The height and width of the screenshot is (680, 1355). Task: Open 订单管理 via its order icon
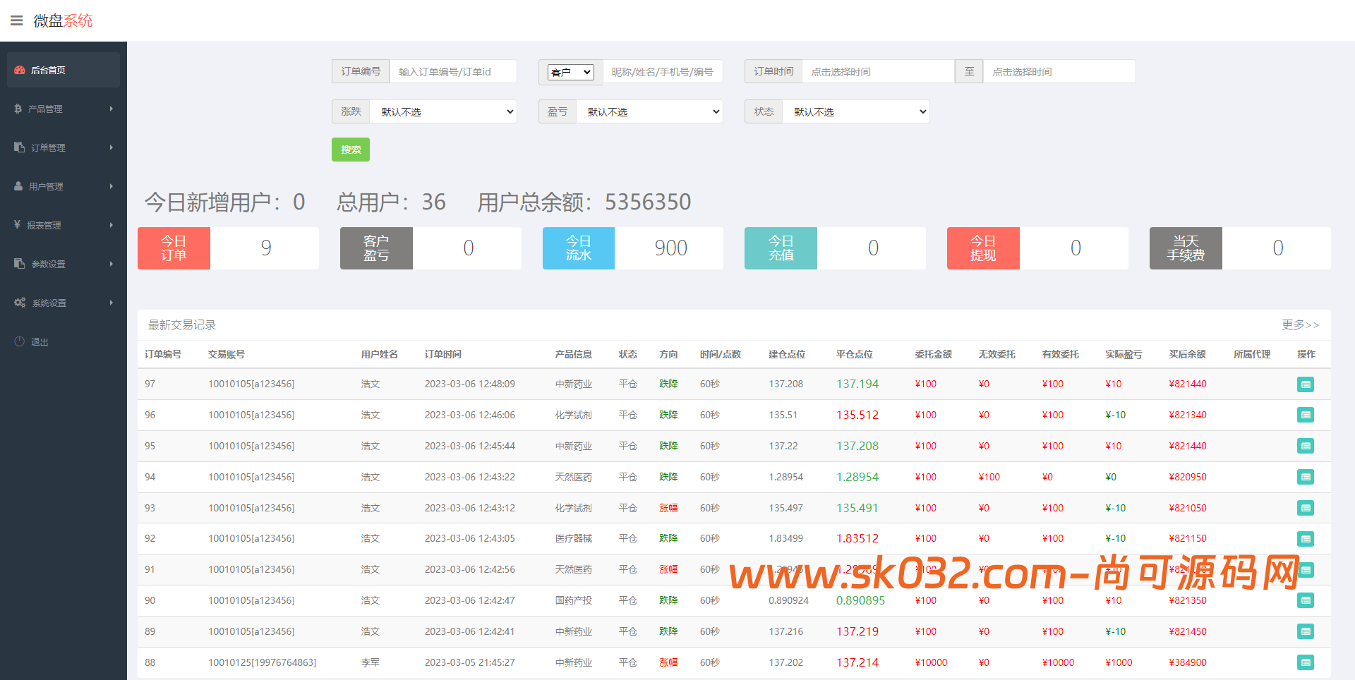[x=18, y=147]
